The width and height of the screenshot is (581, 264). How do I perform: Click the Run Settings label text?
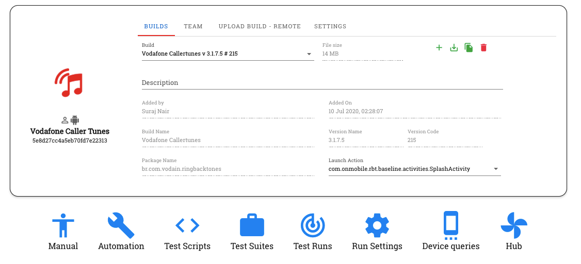point(377,247)
